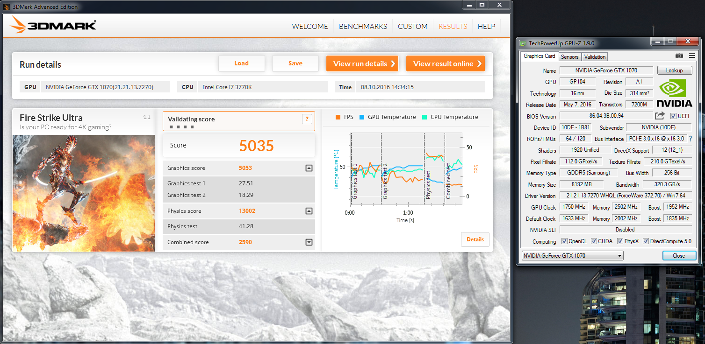Collapse the Physics score section
705x344 pixels.
pos(309,211)
